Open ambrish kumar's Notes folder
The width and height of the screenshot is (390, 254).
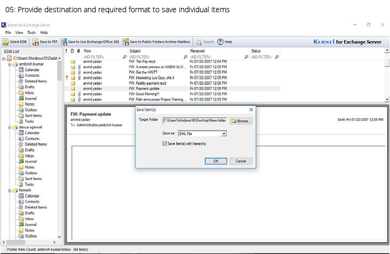pyautogui.click(x=29, y=104)
